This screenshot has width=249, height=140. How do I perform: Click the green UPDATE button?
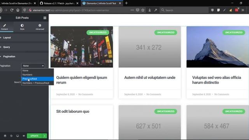click(35, 136)
